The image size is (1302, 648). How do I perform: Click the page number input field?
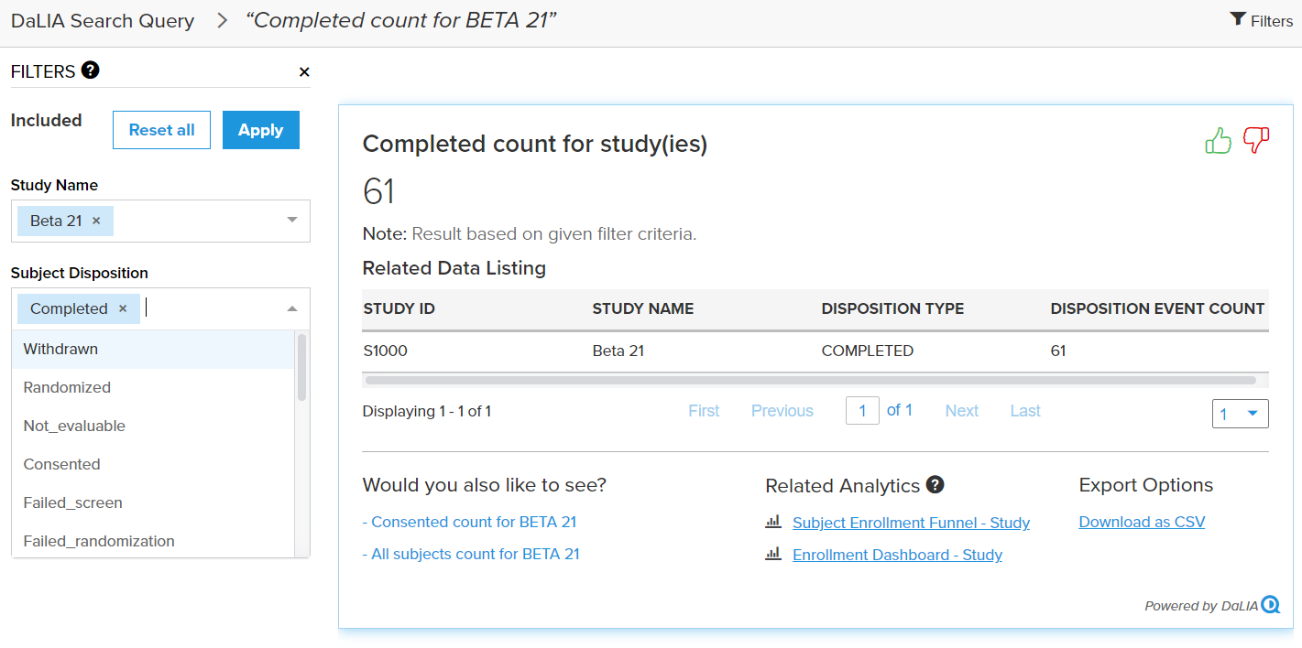(862, 411)
